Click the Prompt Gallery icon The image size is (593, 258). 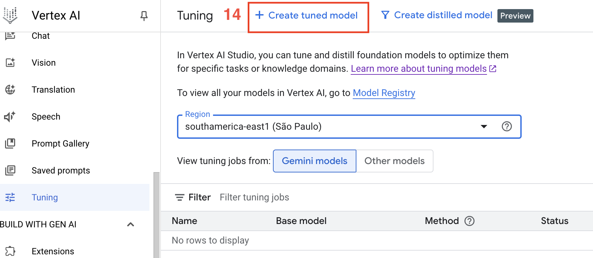click(x=10, y=143)
